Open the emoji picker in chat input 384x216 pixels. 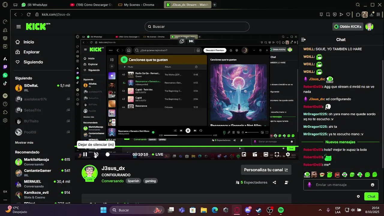[373, 185]
